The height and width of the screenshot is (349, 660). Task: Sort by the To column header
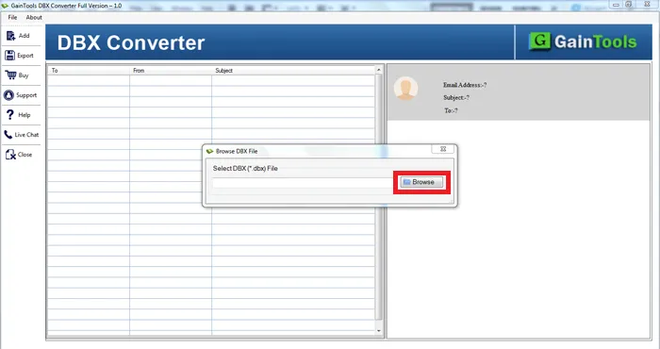pos(89,71)
